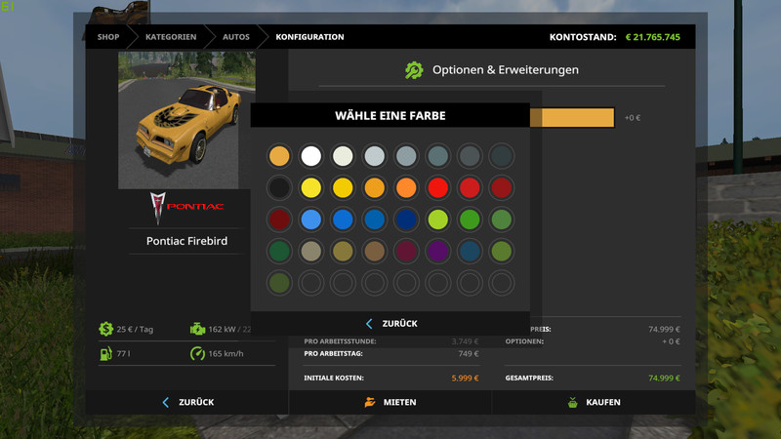Click the fuel tank capacity icon
Image resolution: width=781 pixels, height=439 pixels.
tap(105, 353)
